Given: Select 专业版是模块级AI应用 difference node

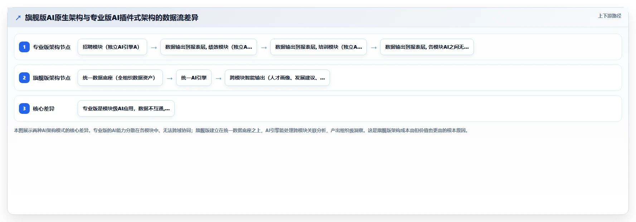Looking at the screenshot, I should pos(126,108).
